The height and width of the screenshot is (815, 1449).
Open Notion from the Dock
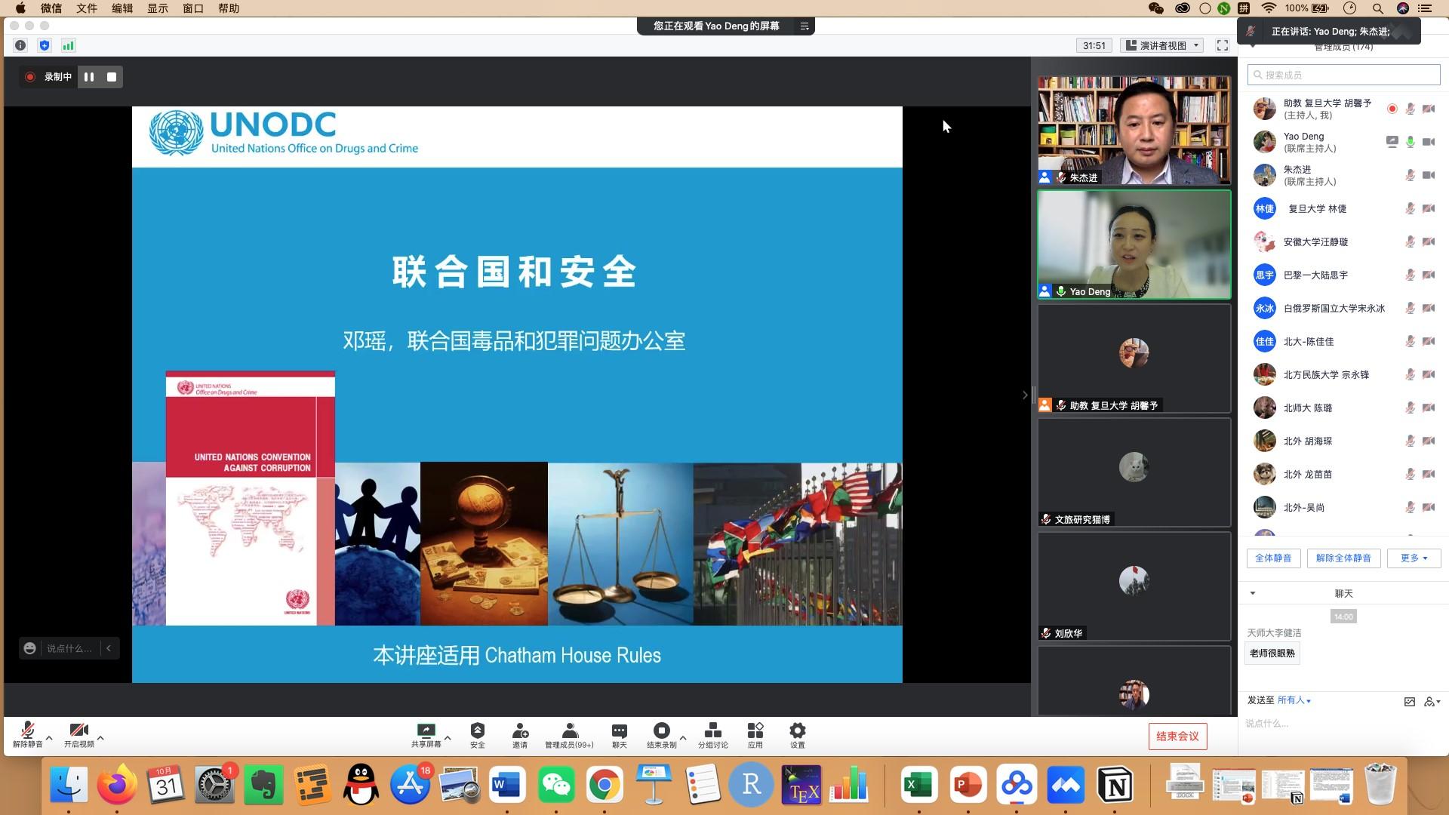pos(1115,786)
